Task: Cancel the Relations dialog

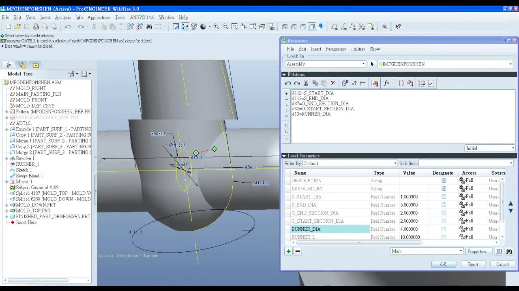Action: click(502, 264)
